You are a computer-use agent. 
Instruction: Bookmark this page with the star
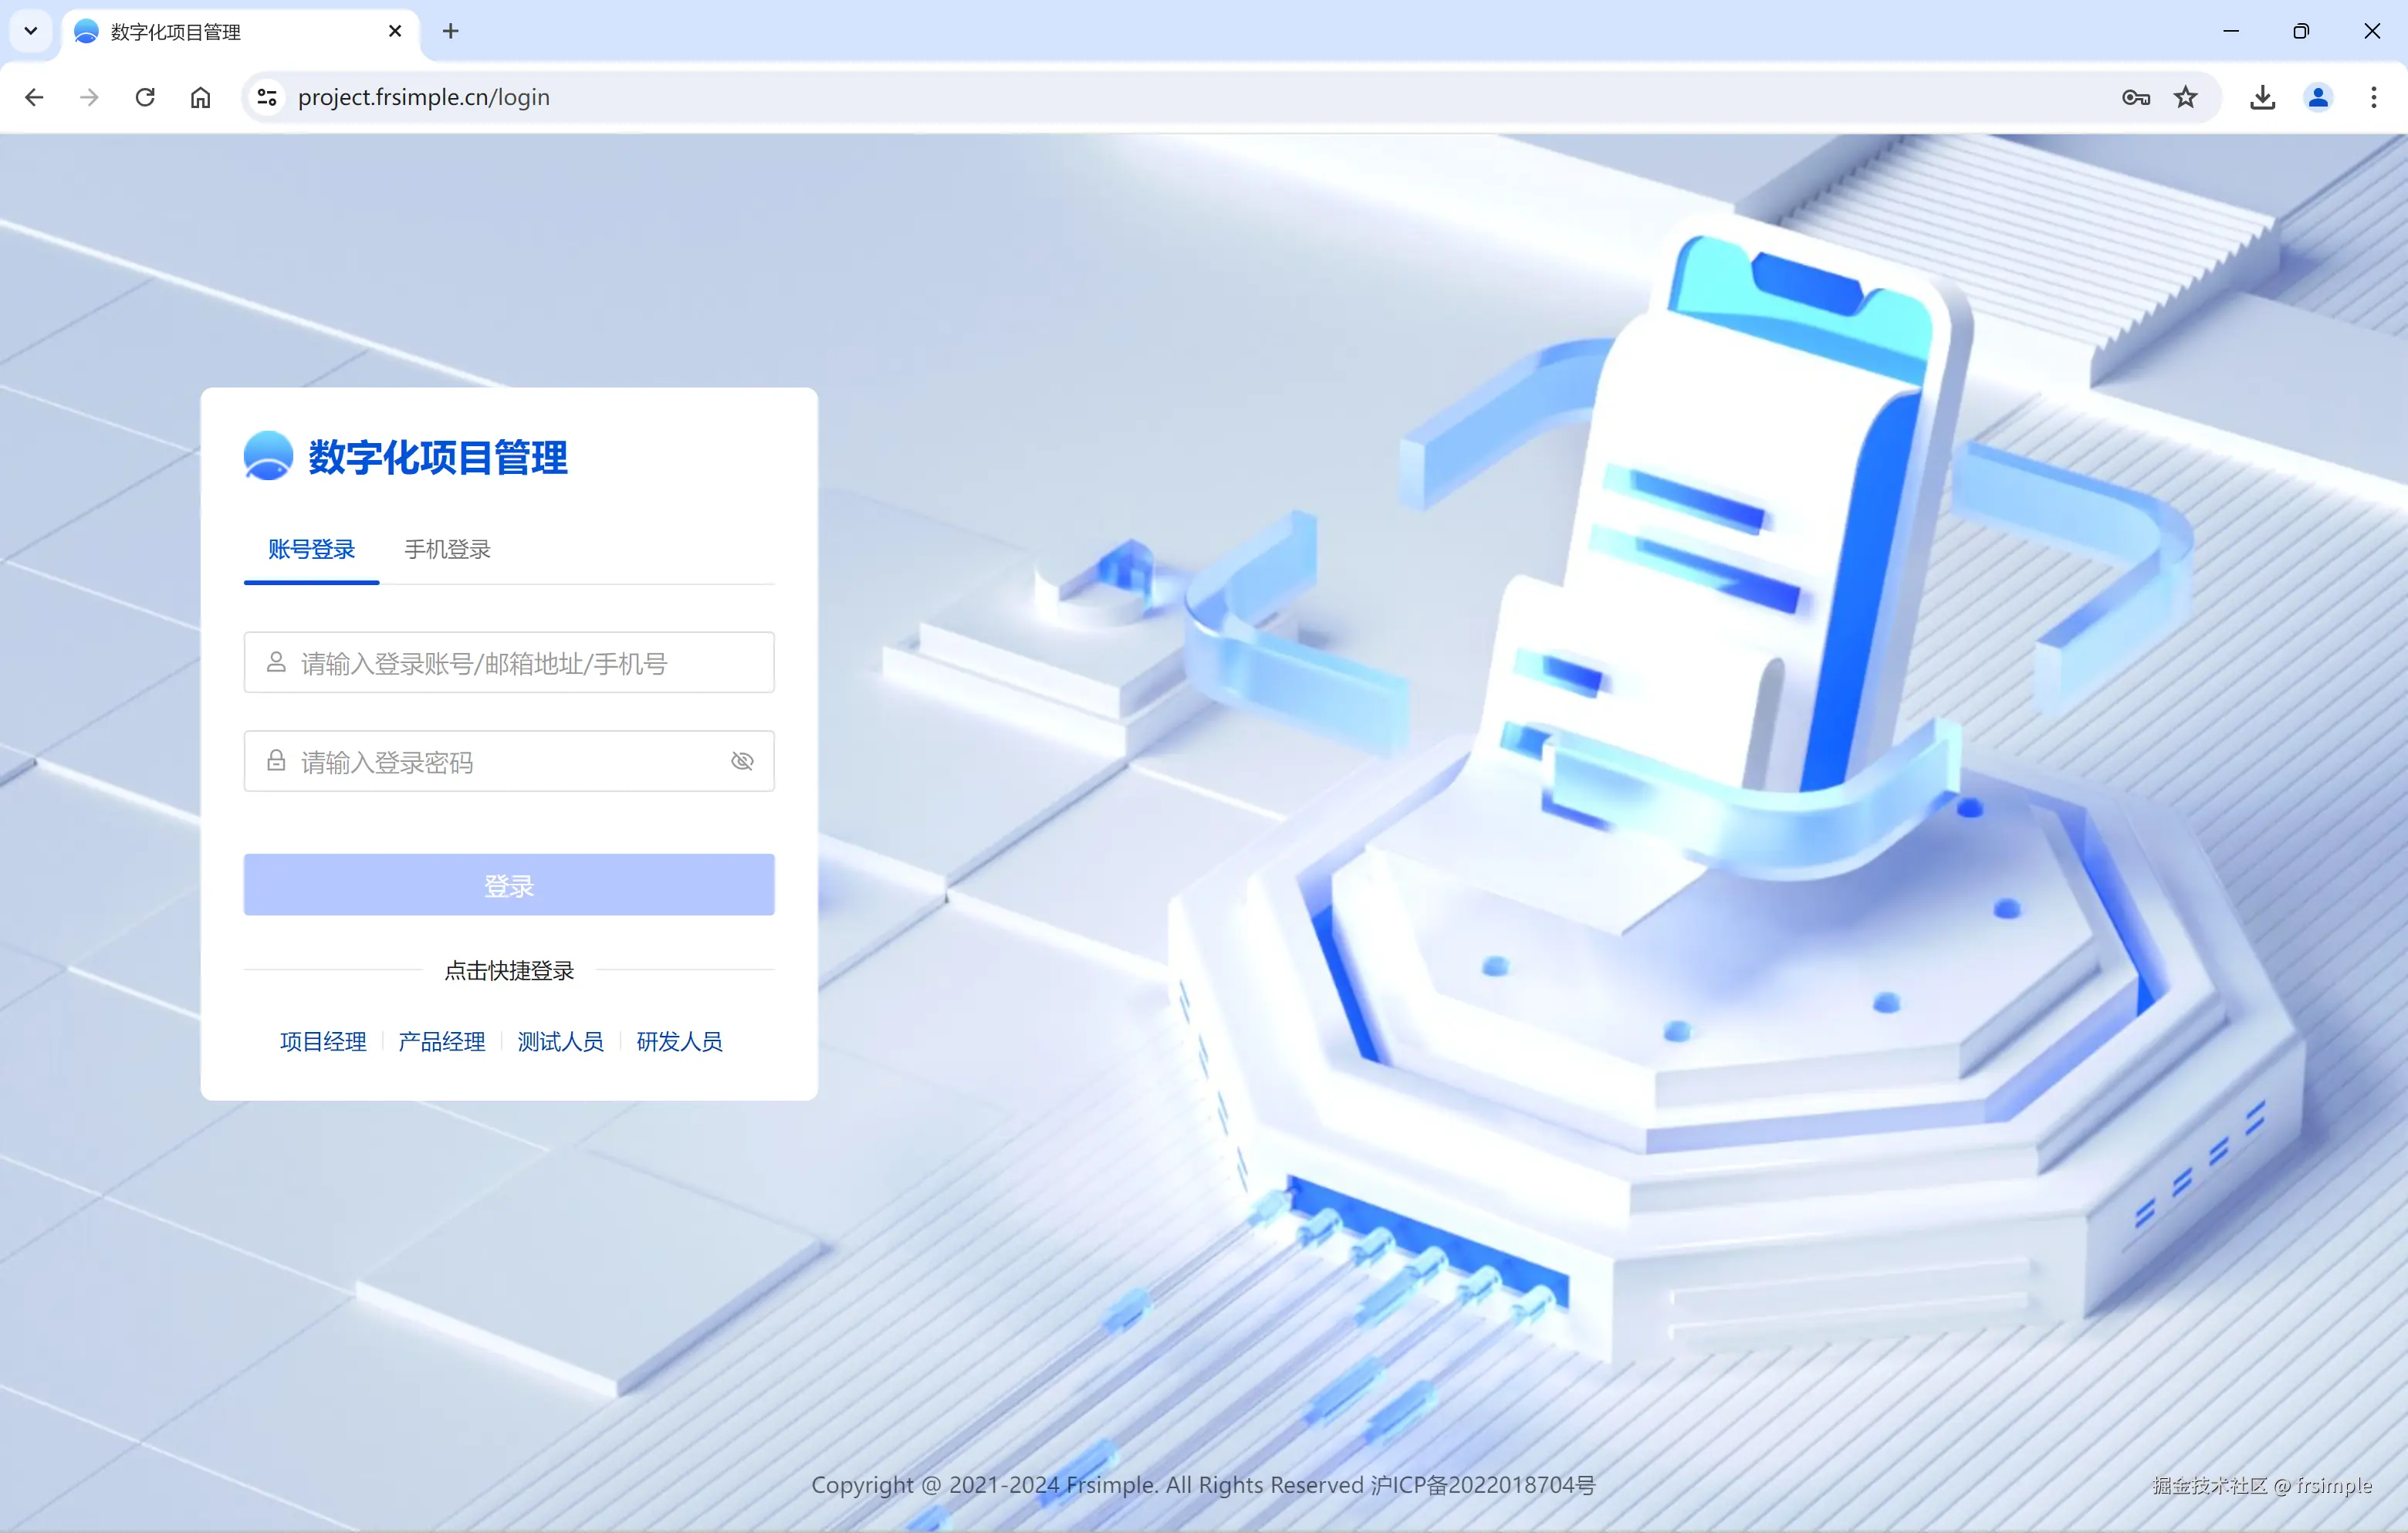(x=2186, y=97)
